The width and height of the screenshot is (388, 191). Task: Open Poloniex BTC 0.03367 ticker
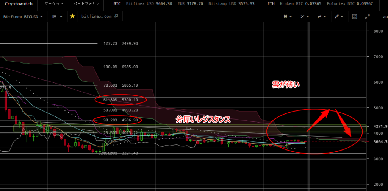350,4
